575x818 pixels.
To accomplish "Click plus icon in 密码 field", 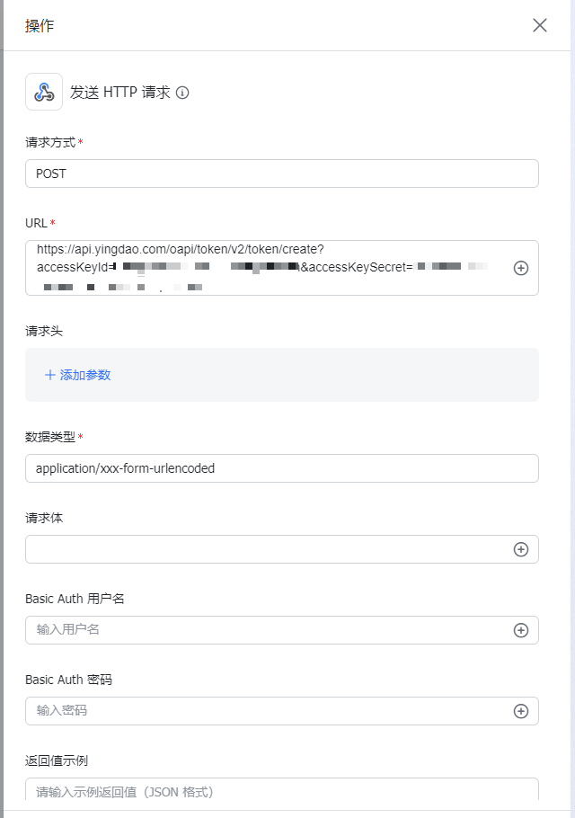I will click(521, 711).
